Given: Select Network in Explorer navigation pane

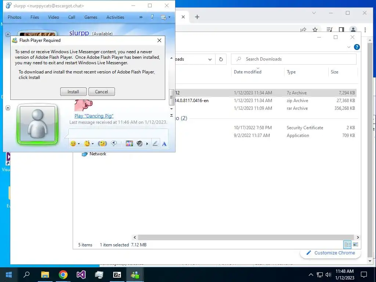Looking at the screenshot, I should coord(94,154).
